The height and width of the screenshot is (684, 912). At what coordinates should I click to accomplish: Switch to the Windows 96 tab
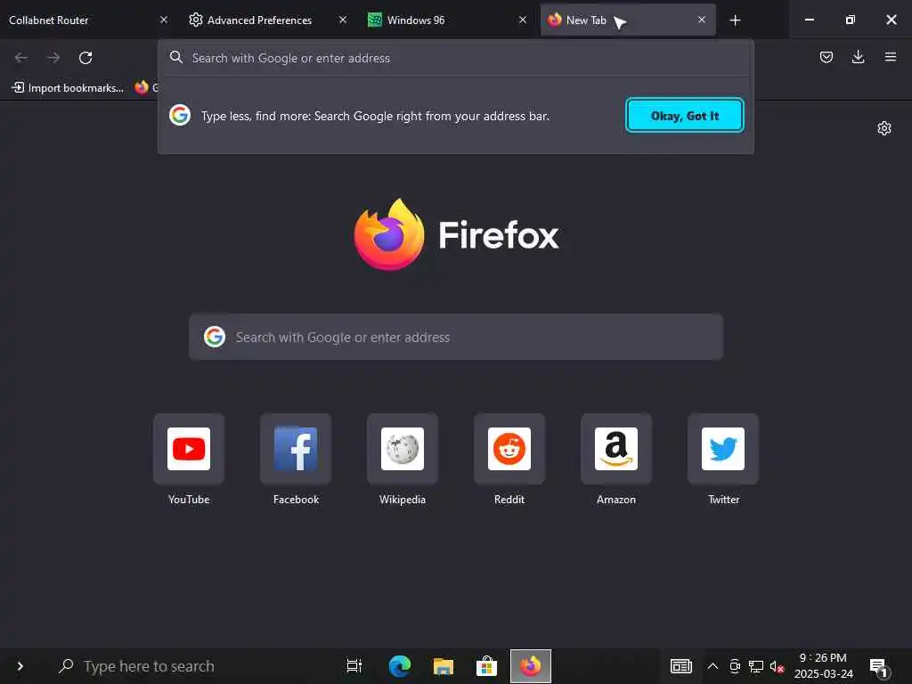click(x=415, y=20)
